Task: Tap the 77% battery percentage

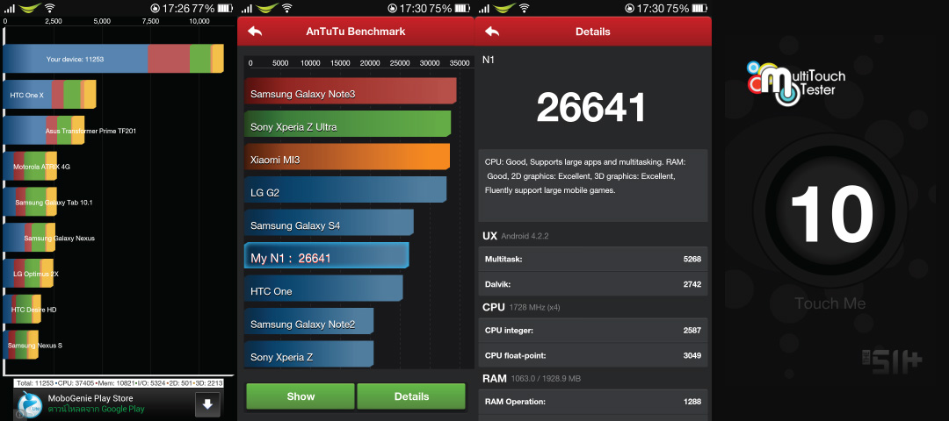Action: [x=201, y=9]
